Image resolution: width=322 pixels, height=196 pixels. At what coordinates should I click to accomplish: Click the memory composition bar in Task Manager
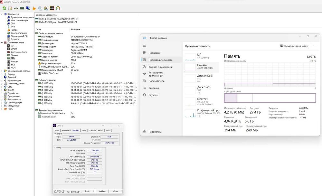(x=270, y=98)
